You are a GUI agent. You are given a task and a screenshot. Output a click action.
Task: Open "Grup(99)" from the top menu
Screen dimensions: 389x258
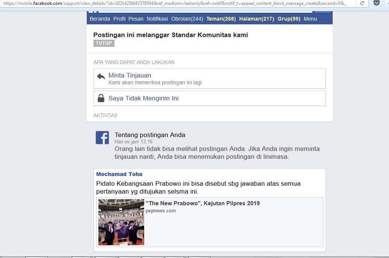pos(289,18)
